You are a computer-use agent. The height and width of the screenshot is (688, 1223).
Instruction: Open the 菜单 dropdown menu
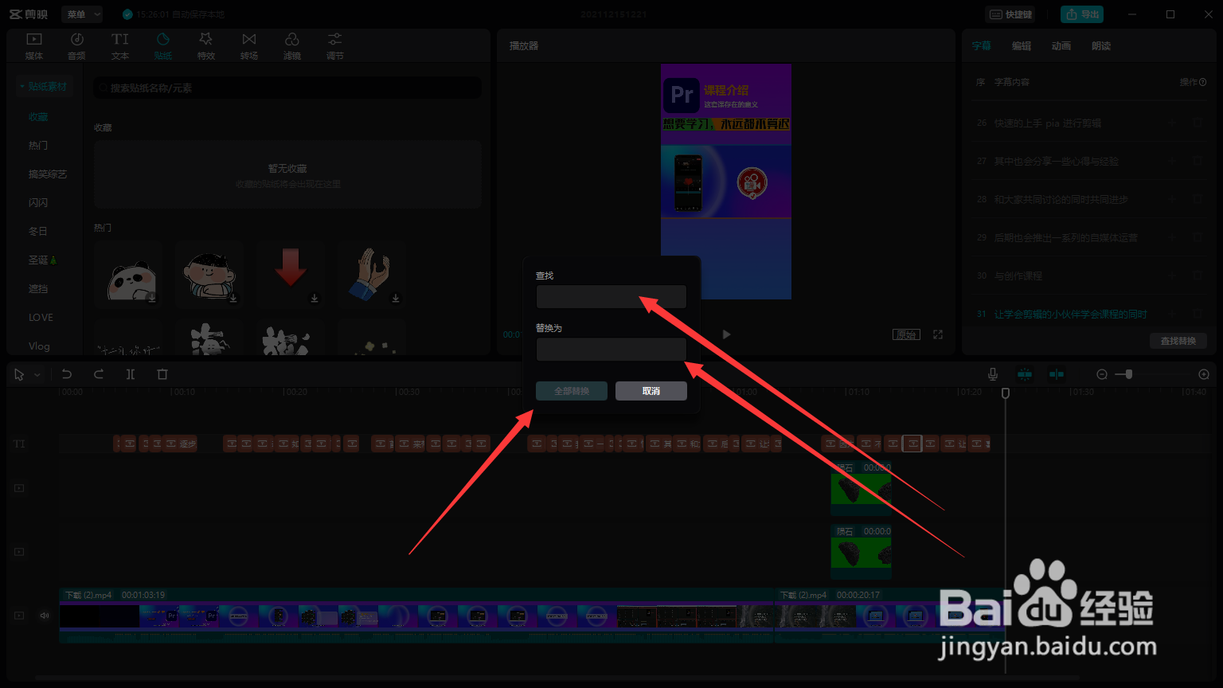point(82,14)
